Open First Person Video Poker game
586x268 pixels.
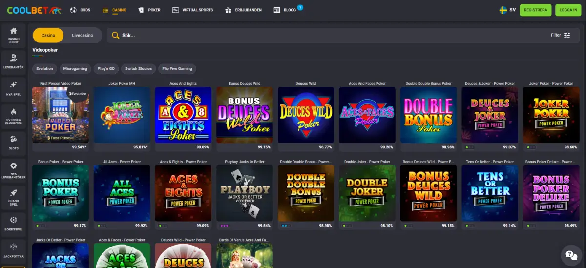point(61,115)
